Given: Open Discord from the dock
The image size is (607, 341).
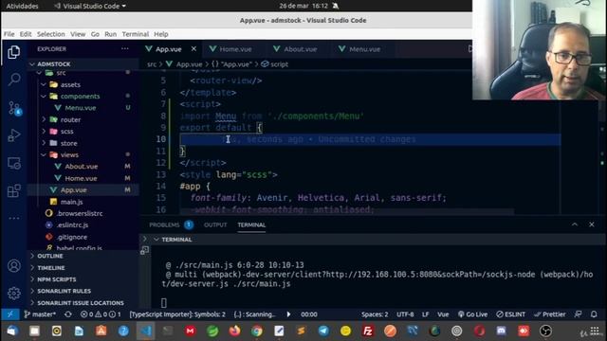Looking at the screenshot, I should coord(502,331).
